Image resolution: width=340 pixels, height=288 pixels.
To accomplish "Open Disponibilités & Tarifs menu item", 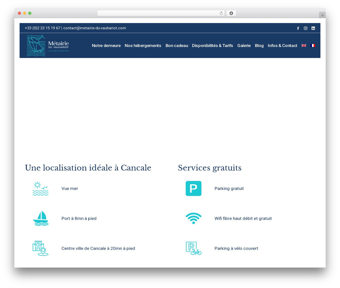I will point(212,45).
